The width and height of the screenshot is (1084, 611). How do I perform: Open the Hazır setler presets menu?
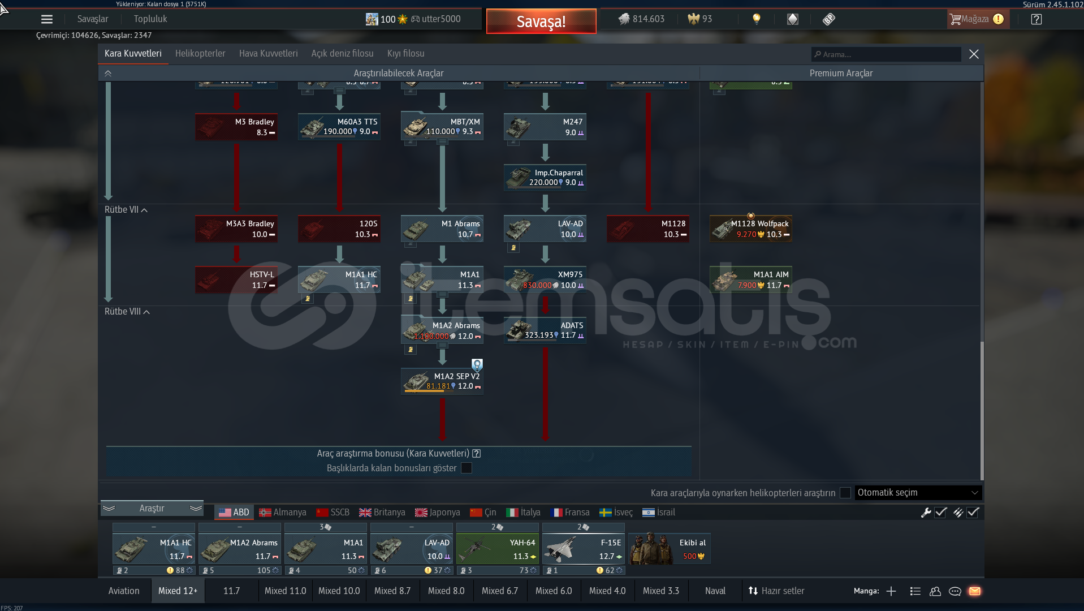tap(776, 591)
